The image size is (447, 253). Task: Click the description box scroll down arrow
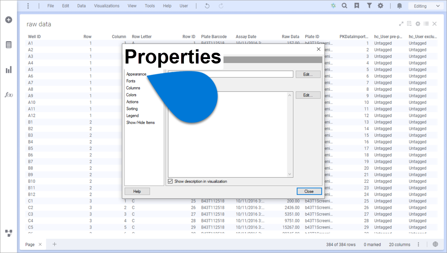point(290,174)
